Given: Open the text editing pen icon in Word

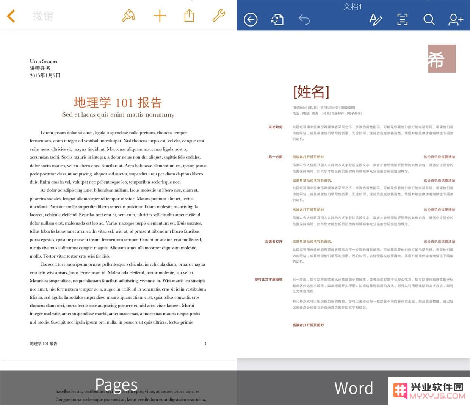Looking at the screenshot, I should 376,19.
